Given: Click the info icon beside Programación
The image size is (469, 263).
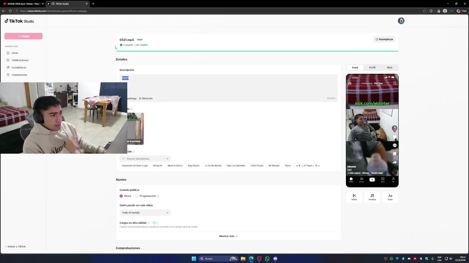Looking at the screenshot, I should tap(158, 196).
